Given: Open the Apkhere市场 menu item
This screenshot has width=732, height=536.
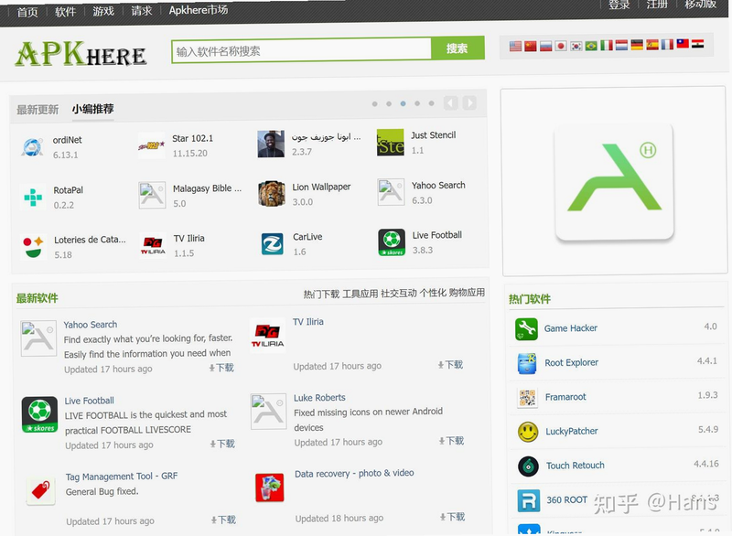Looking at the screenshot, I should [199, 10].
